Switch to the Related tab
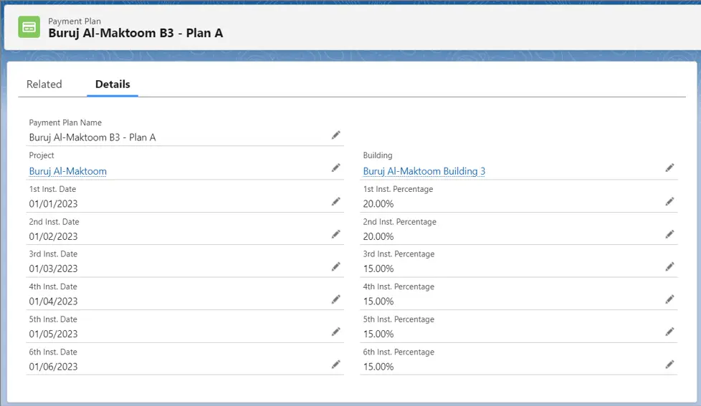This screenshot has height=406, width=701. point(44,84)
